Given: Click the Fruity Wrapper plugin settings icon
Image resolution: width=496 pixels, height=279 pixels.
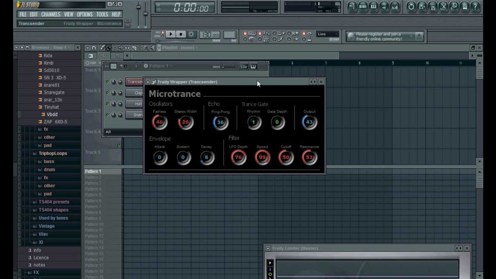Looking at the screenshot, I should pos(153,82).
